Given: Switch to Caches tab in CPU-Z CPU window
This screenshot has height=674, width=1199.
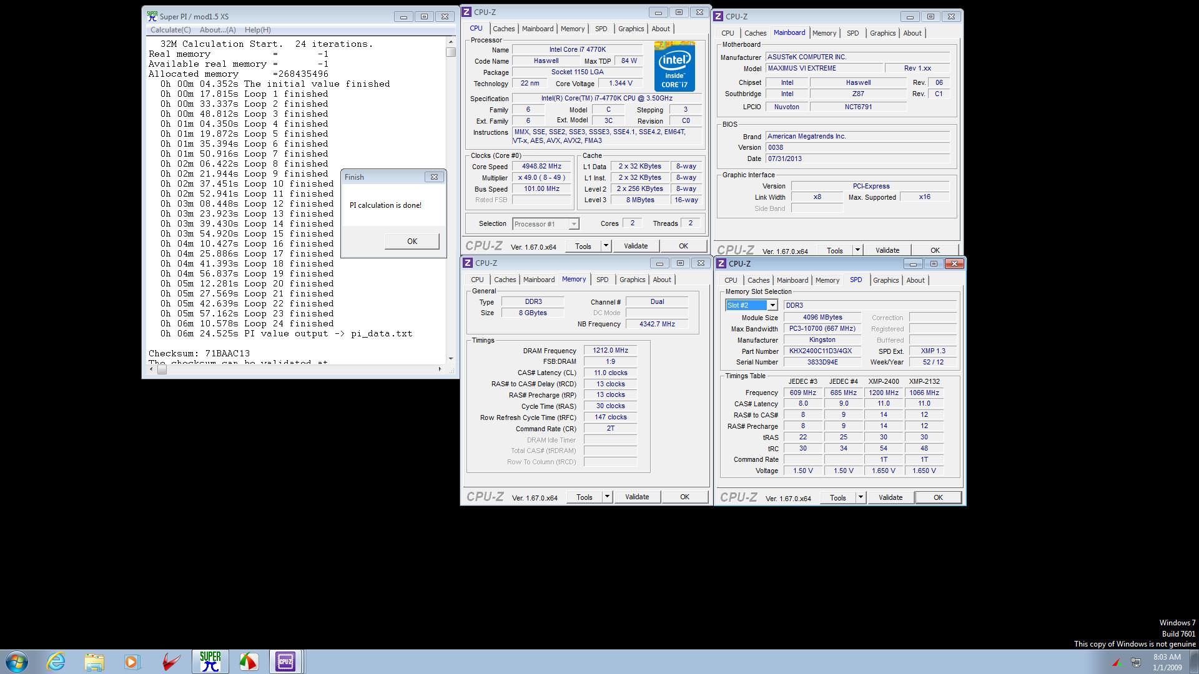Looking at the screenshot, I should click(x=503, y=29).
